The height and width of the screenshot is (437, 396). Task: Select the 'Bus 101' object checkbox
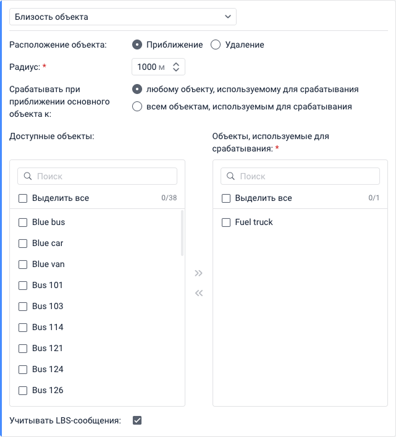click(x=23, y=285)
